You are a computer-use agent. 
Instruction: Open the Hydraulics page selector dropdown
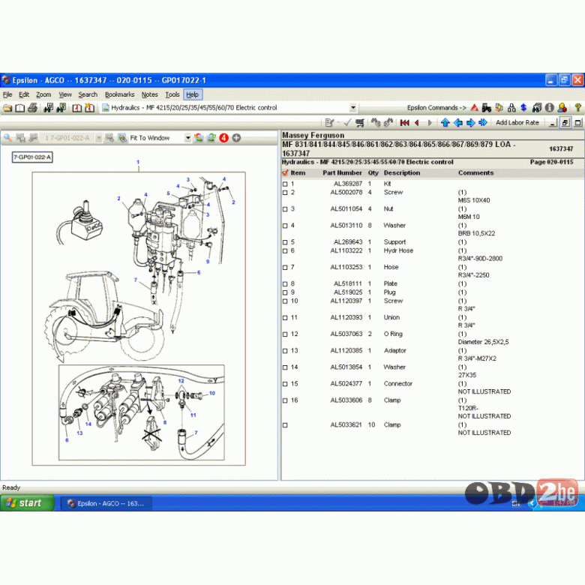pos(353,108)
